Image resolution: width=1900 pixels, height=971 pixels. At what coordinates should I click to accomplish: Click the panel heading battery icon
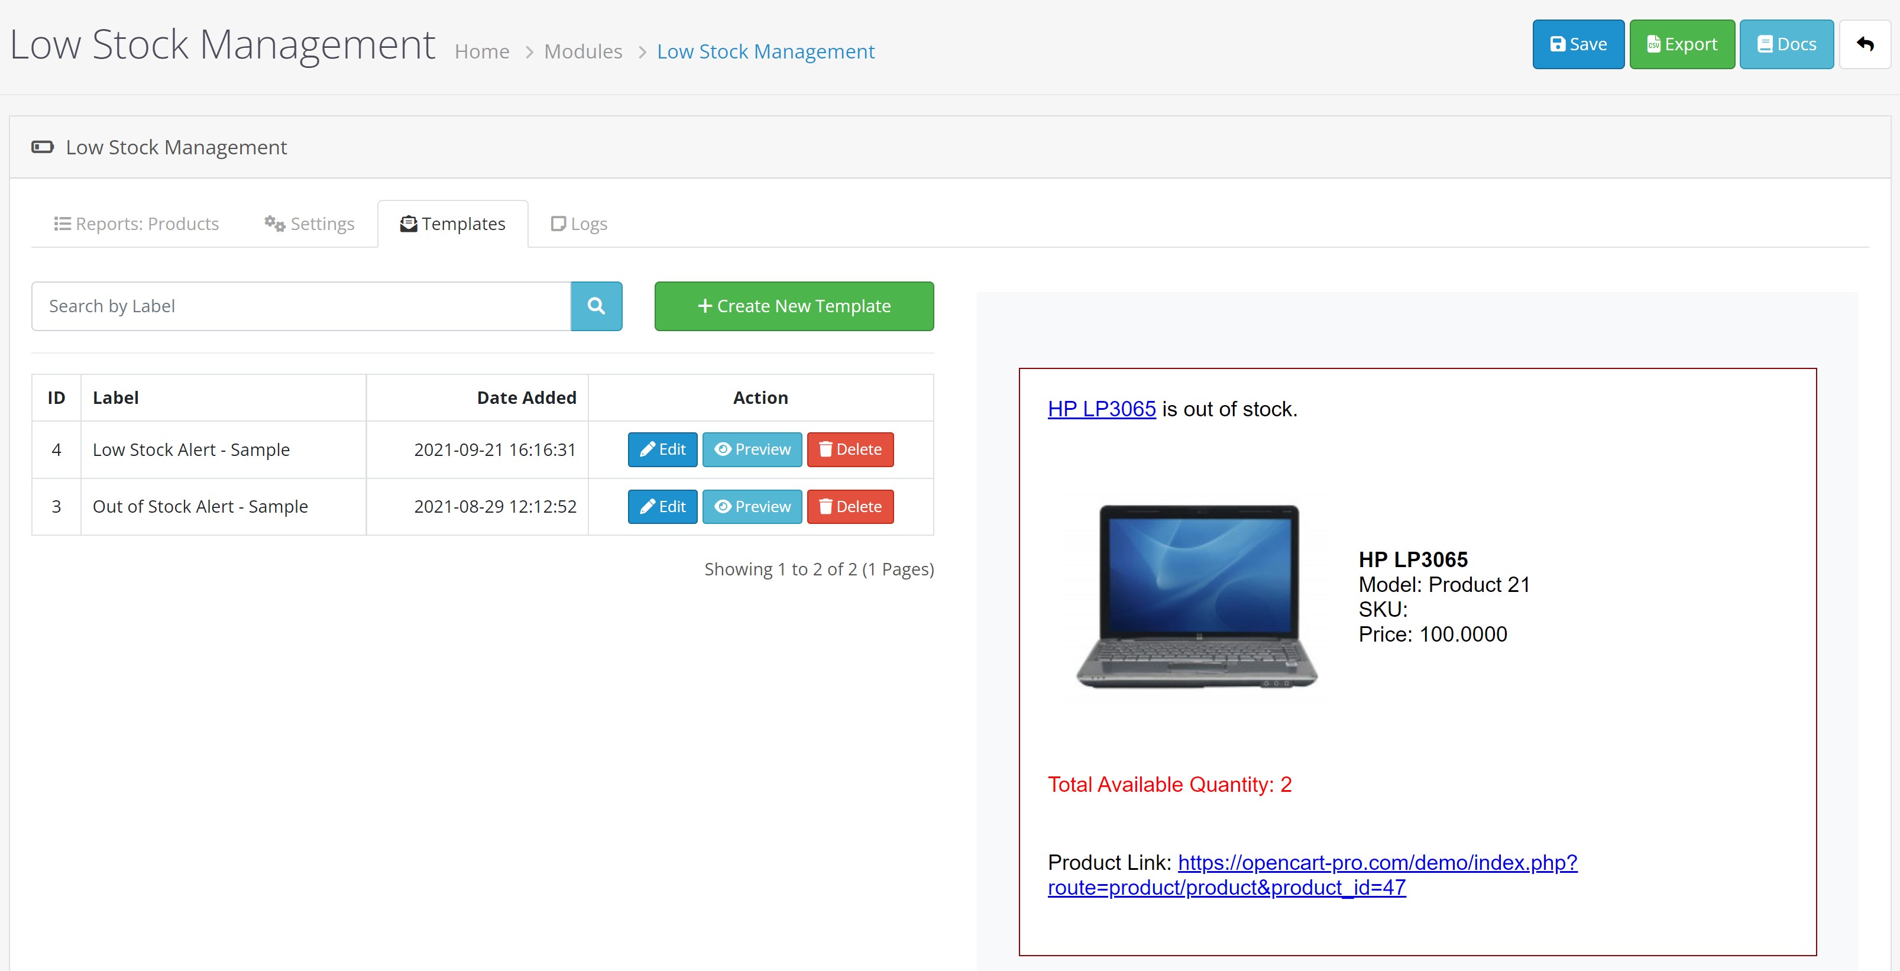[42, 147]
